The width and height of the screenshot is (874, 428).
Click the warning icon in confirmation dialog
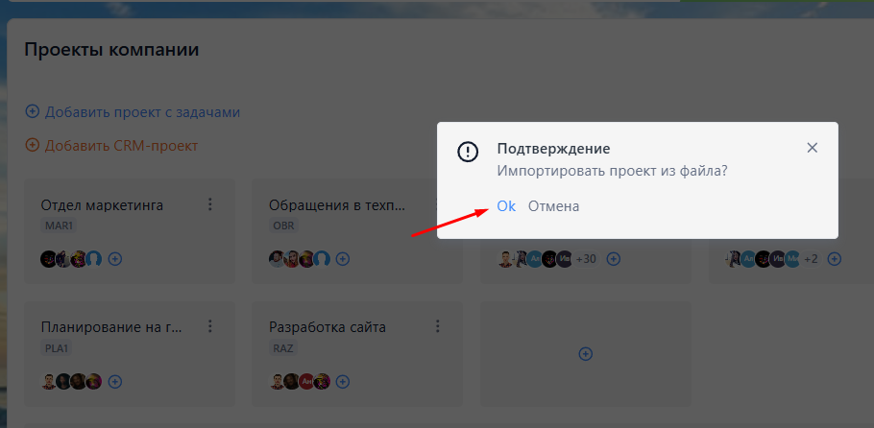(468, 152)
